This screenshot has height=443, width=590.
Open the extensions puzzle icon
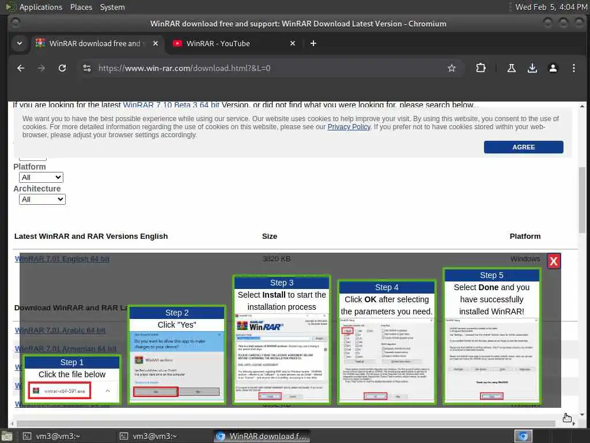point(481,68)
